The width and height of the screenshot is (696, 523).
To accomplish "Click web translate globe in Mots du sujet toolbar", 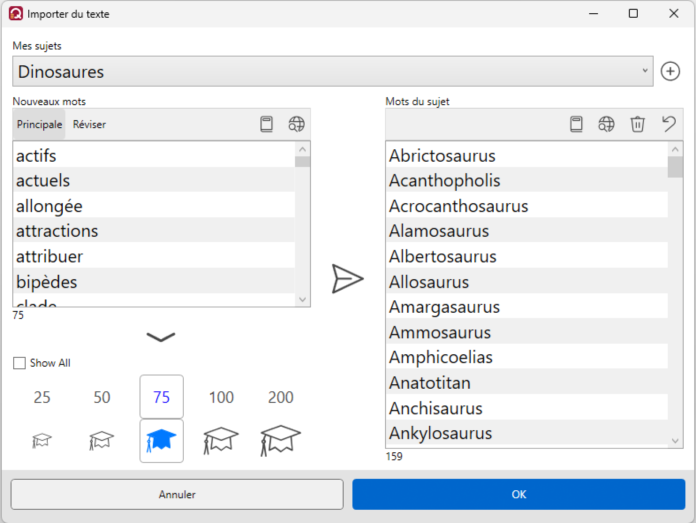I will point(606,124).
